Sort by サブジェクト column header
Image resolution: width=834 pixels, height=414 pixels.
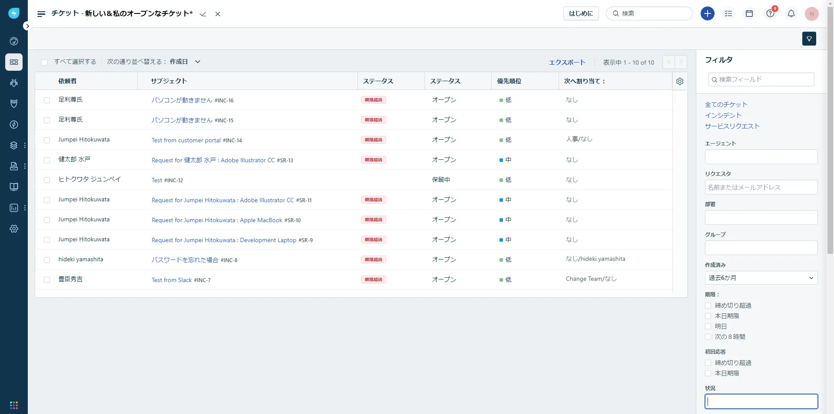coord(169,81)
